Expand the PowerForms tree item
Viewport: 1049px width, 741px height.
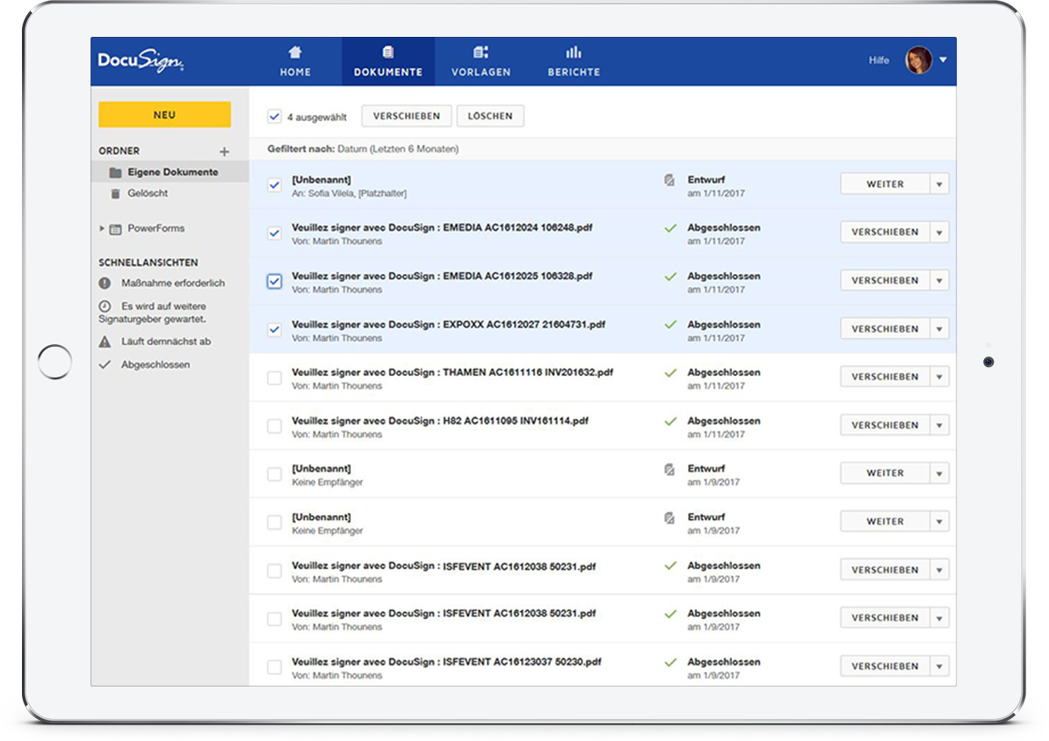pyautogui.click(x=103, y=228)
